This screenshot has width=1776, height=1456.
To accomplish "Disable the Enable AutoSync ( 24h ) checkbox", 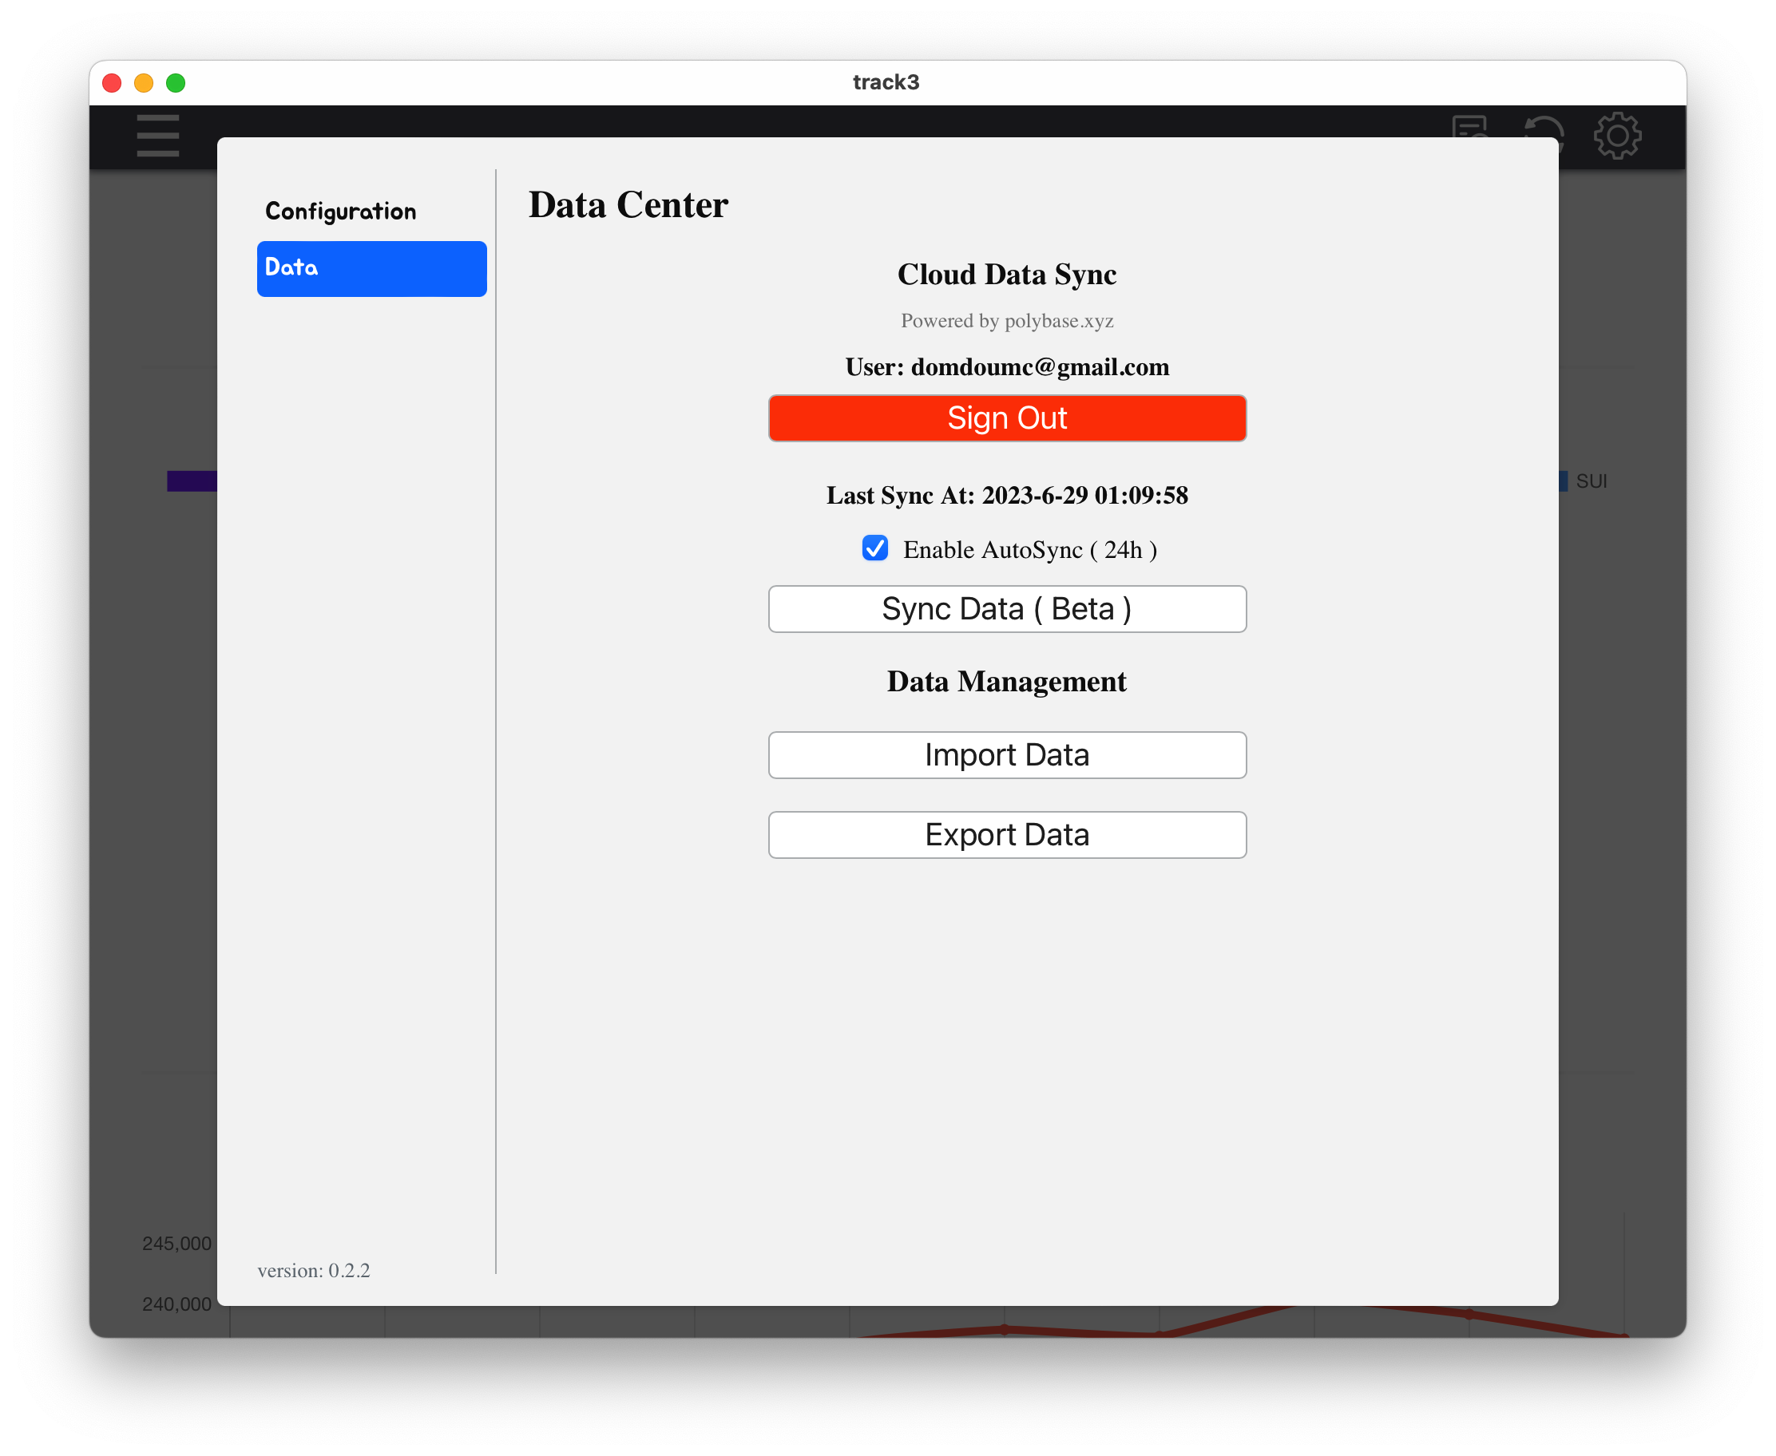I will pos(875,548).
